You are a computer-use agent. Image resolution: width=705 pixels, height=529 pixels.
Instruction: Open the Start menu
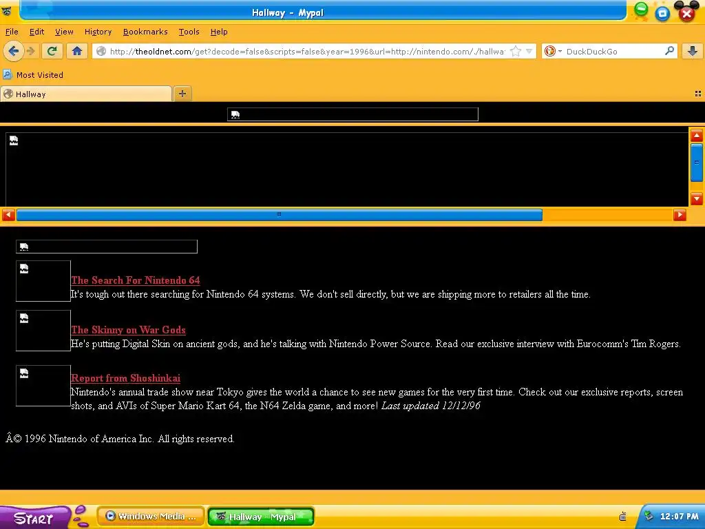point(35,517)
